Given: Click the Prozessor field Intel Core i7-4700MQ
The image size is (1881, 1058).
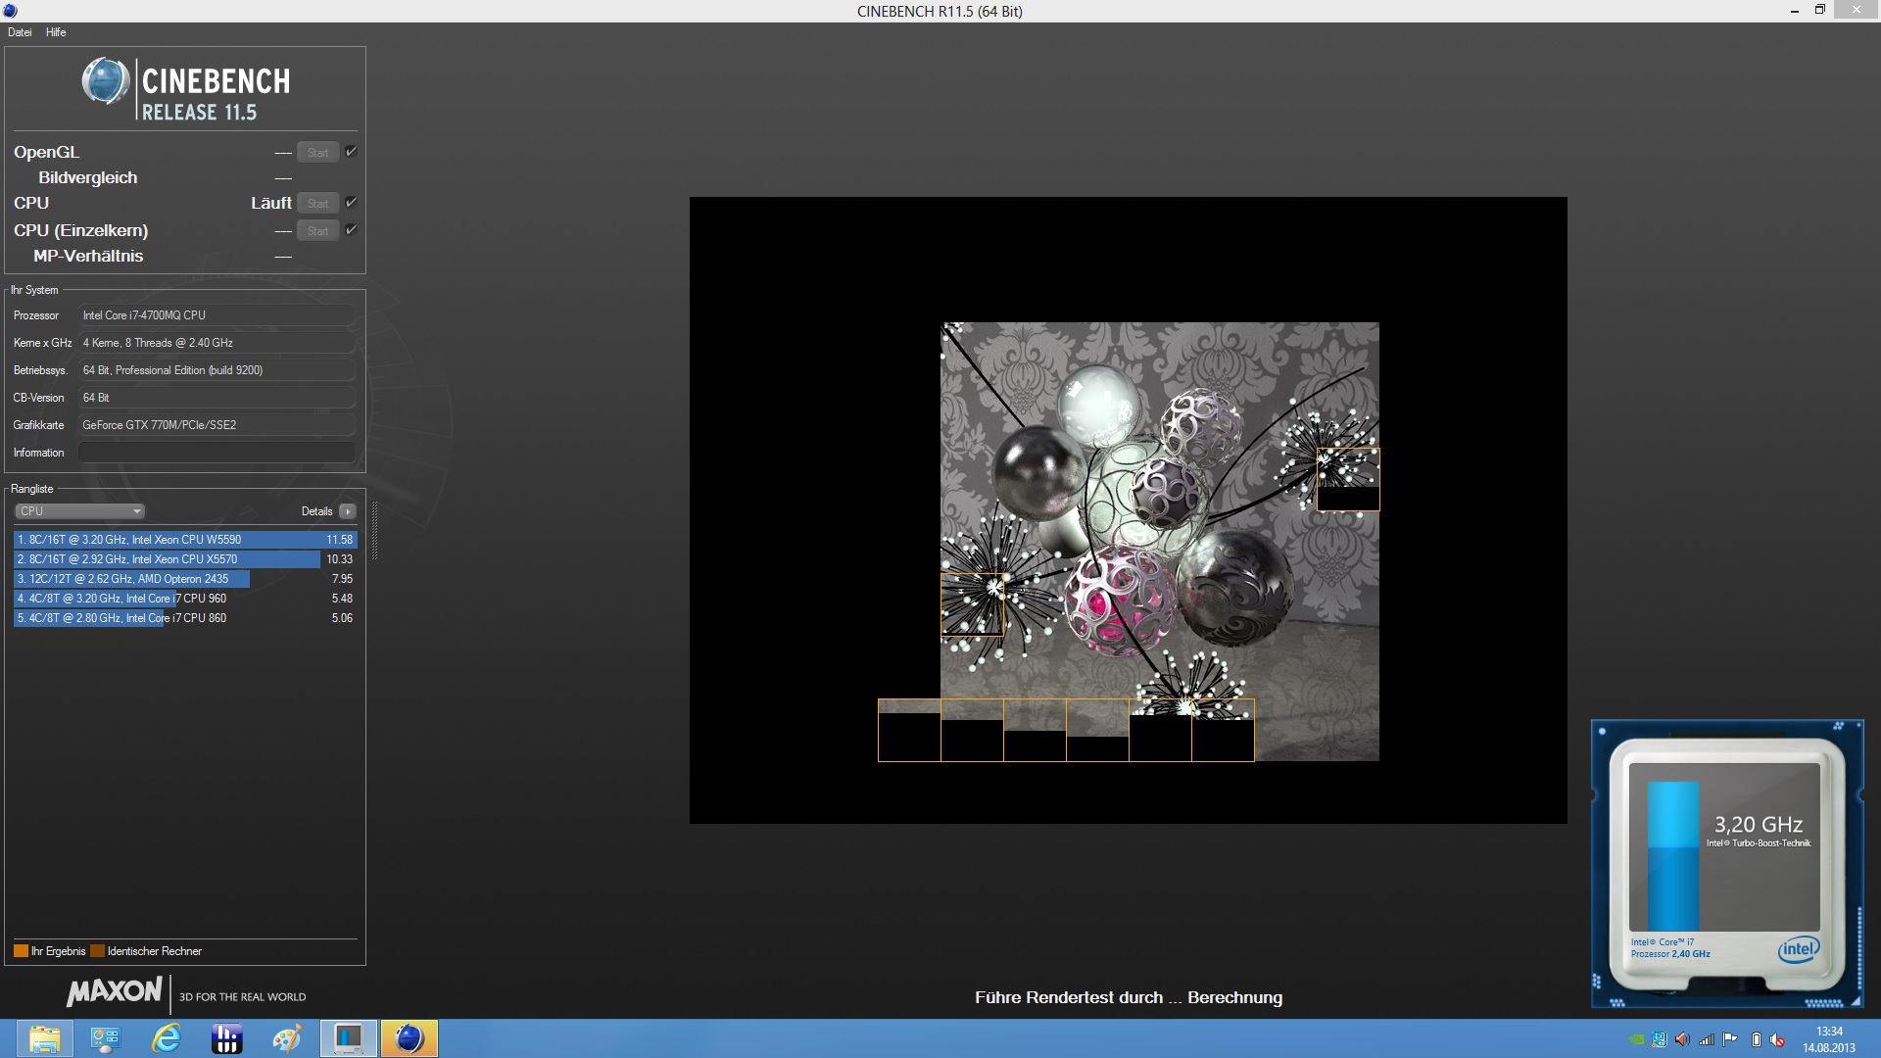Looking at the screenshot, I should [217, 315].
